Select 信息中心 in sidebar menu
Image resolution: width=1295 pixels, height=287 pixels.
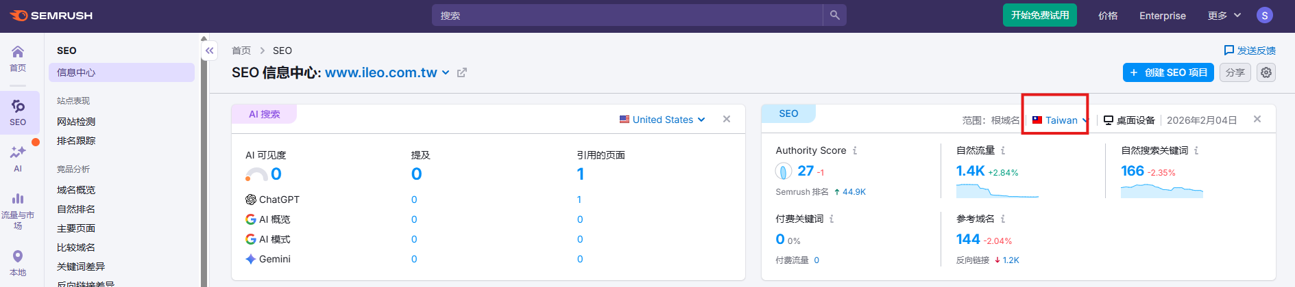tap(121, 72)
